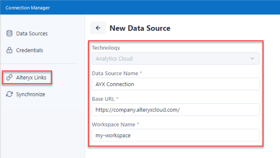Click the Synchronize refresh icon

click(9, 94)
